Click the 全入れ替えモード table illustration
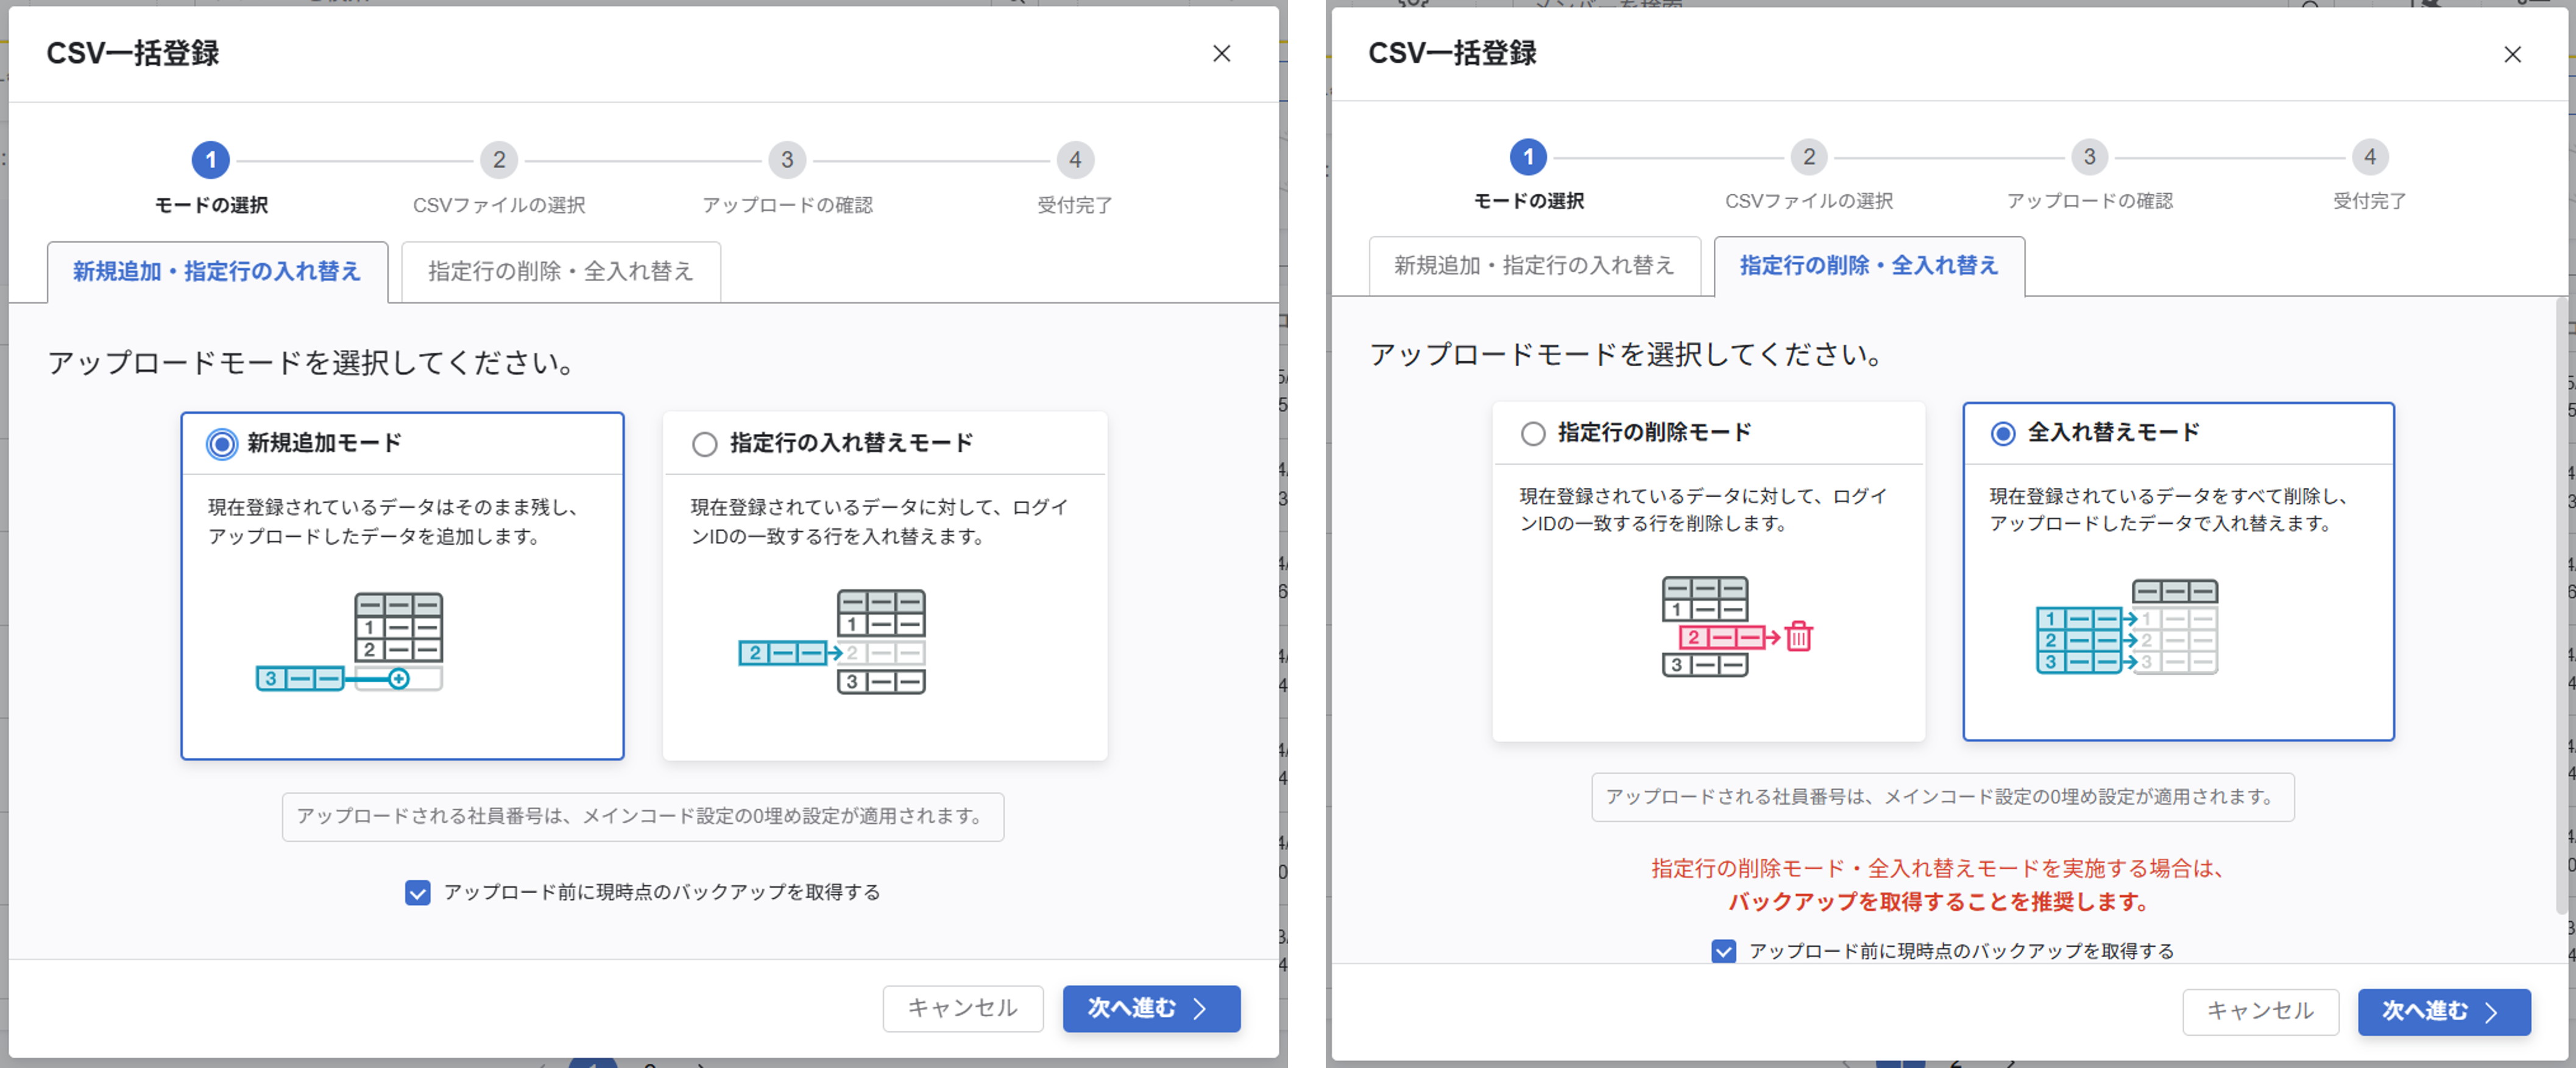Image resolution: width=2576 pixels, height=1068 pixels. pos(2127,627)
